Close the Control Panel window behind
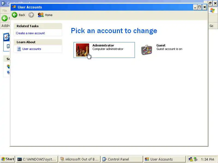 215,3
